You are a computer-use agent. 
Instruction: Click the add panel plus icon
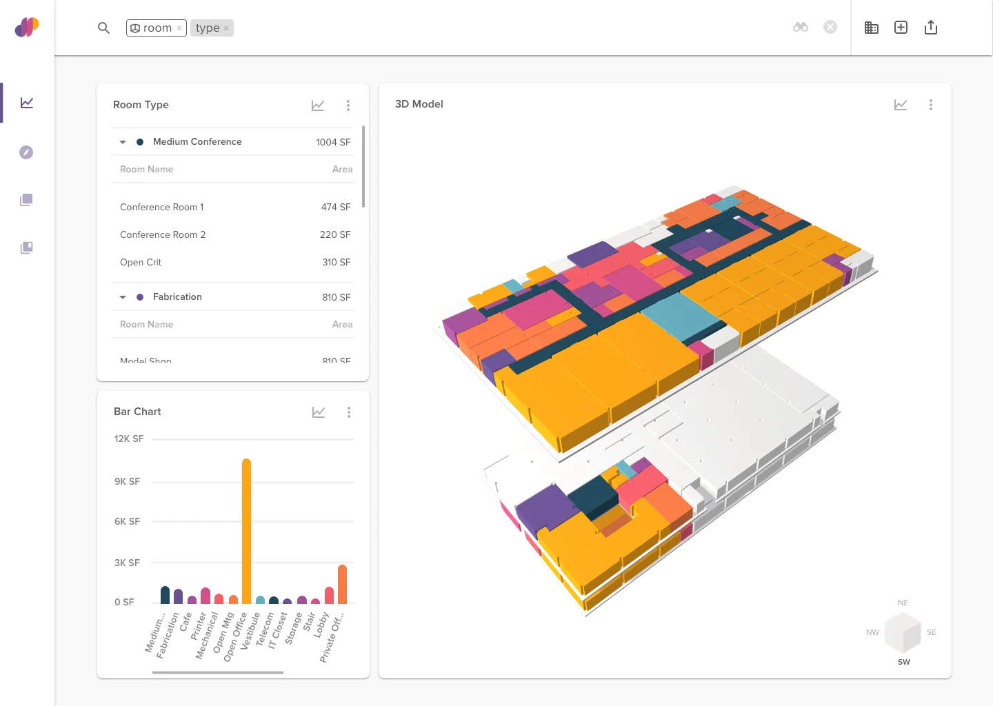pyautogui.click(x=901, y=28)
